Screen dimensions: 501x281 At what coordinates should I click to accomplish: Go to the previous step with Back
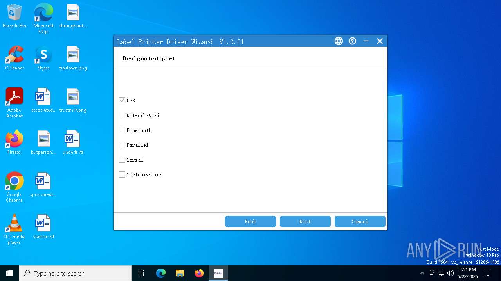coord(250,221)
